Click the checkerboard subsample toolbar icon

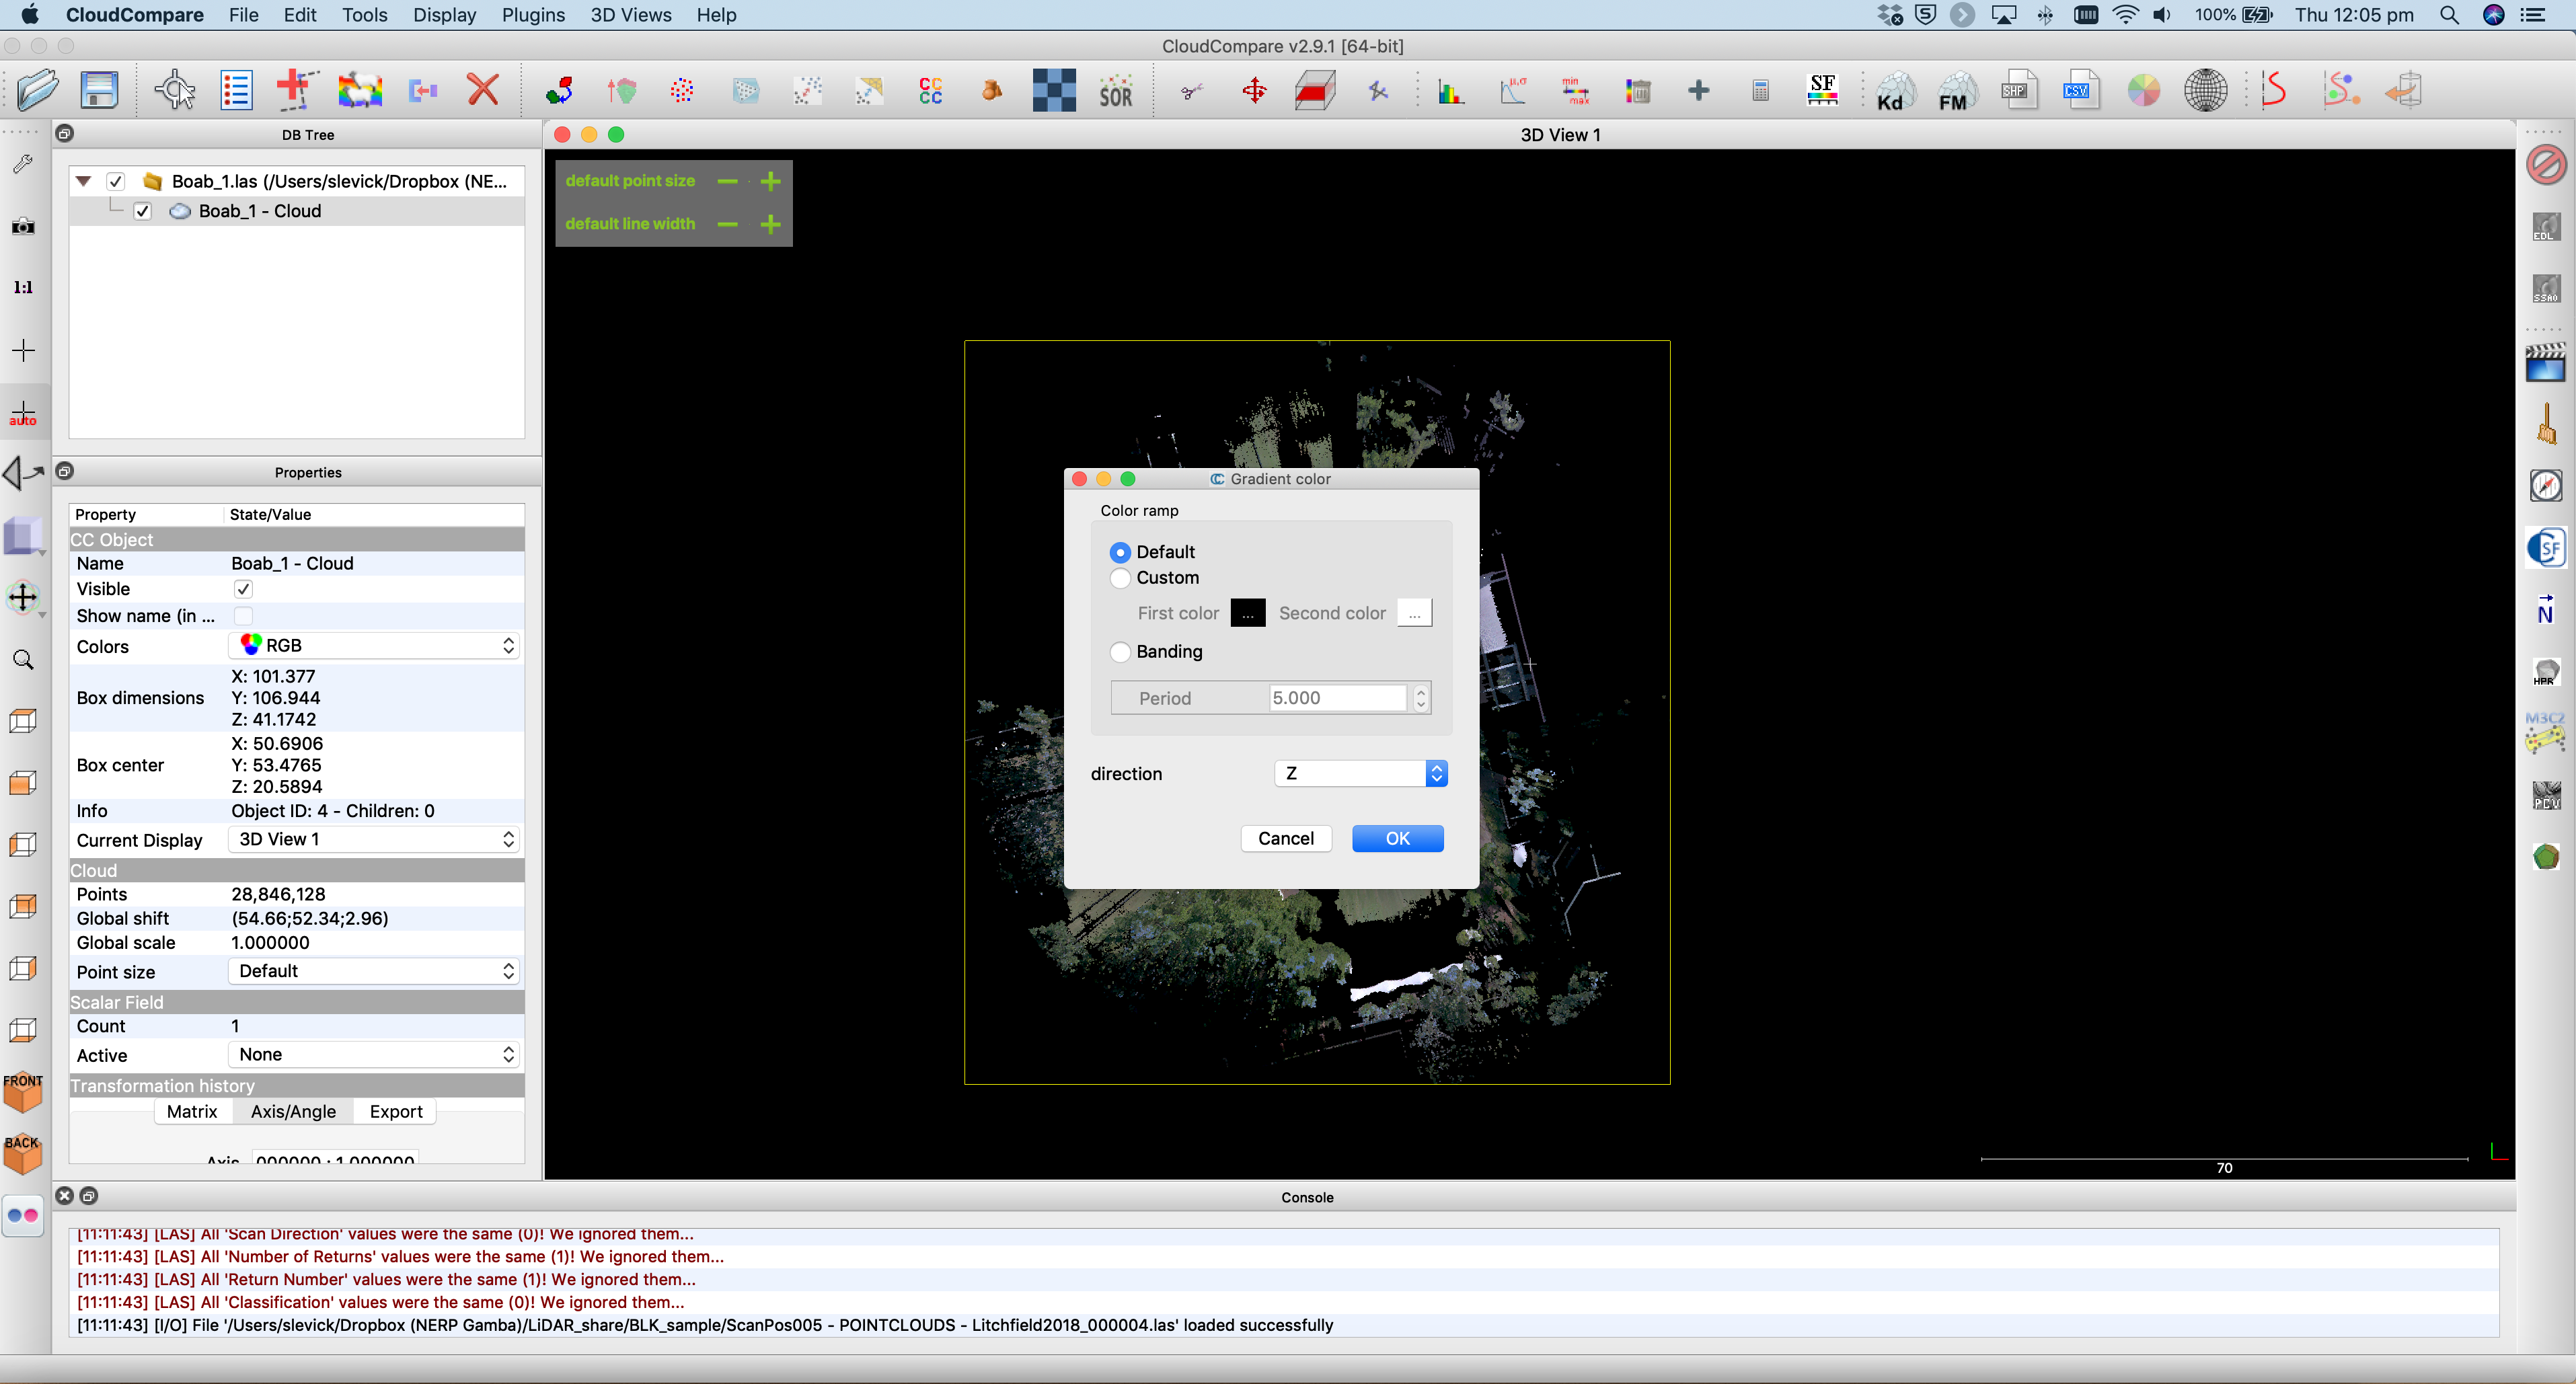click(1054, 91)
